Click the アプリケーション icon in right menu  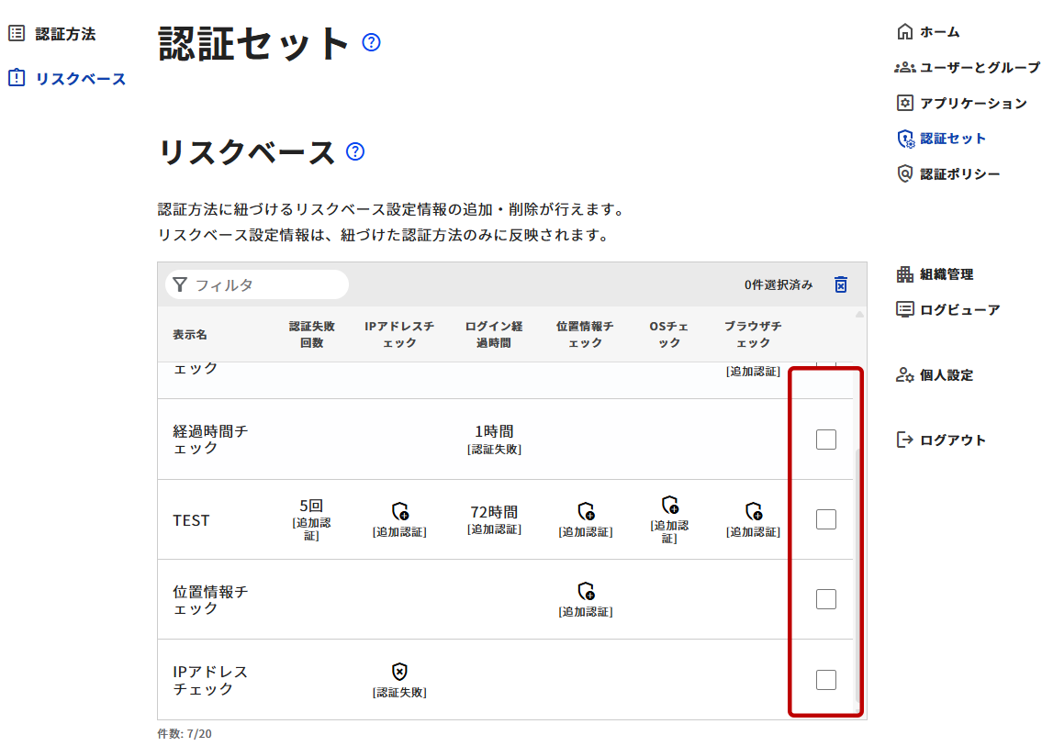pos(905,103)
